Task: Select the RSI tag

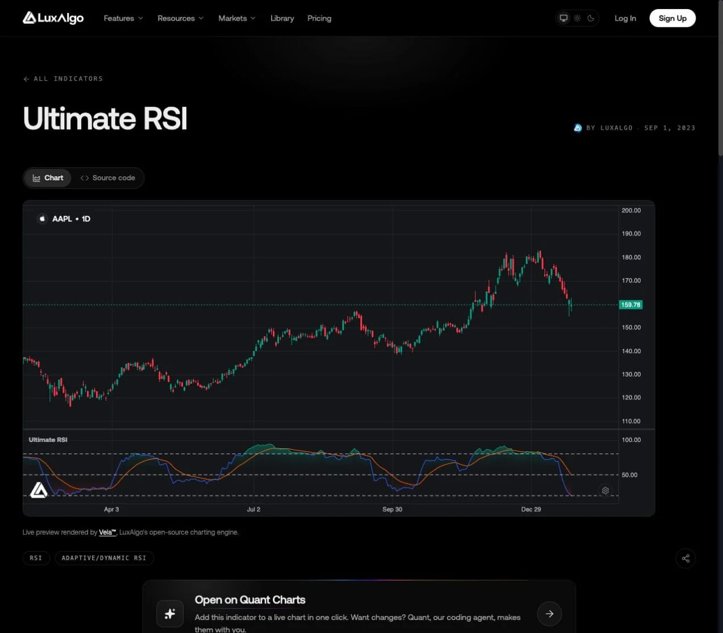Action: [x=36, y=558]
